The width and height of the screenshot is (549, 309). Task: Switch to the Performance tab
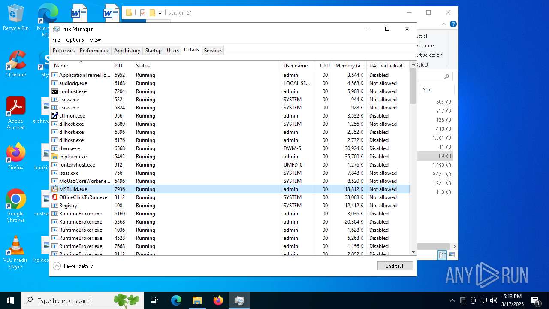tap(94, 51)
